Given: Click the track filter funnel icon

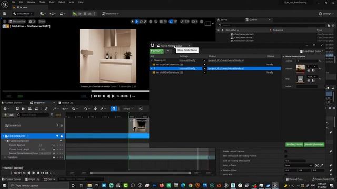Looking at the screenshot, I should (x=52, y=115).
